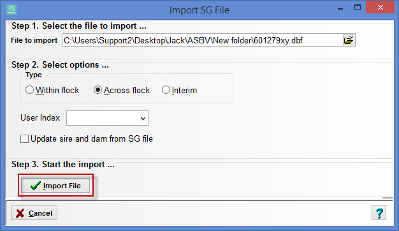Open the browse folder icon for file selection
This screenshot has height=231, width=399.
349,40
